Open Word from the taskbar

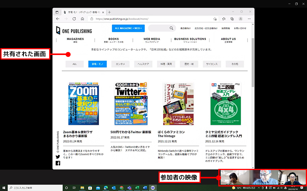coord(145,188)
